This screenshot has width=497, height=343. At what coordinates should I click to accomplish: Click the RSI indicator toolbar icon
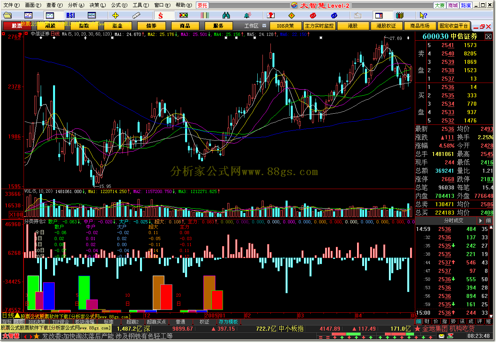point(71,16)
